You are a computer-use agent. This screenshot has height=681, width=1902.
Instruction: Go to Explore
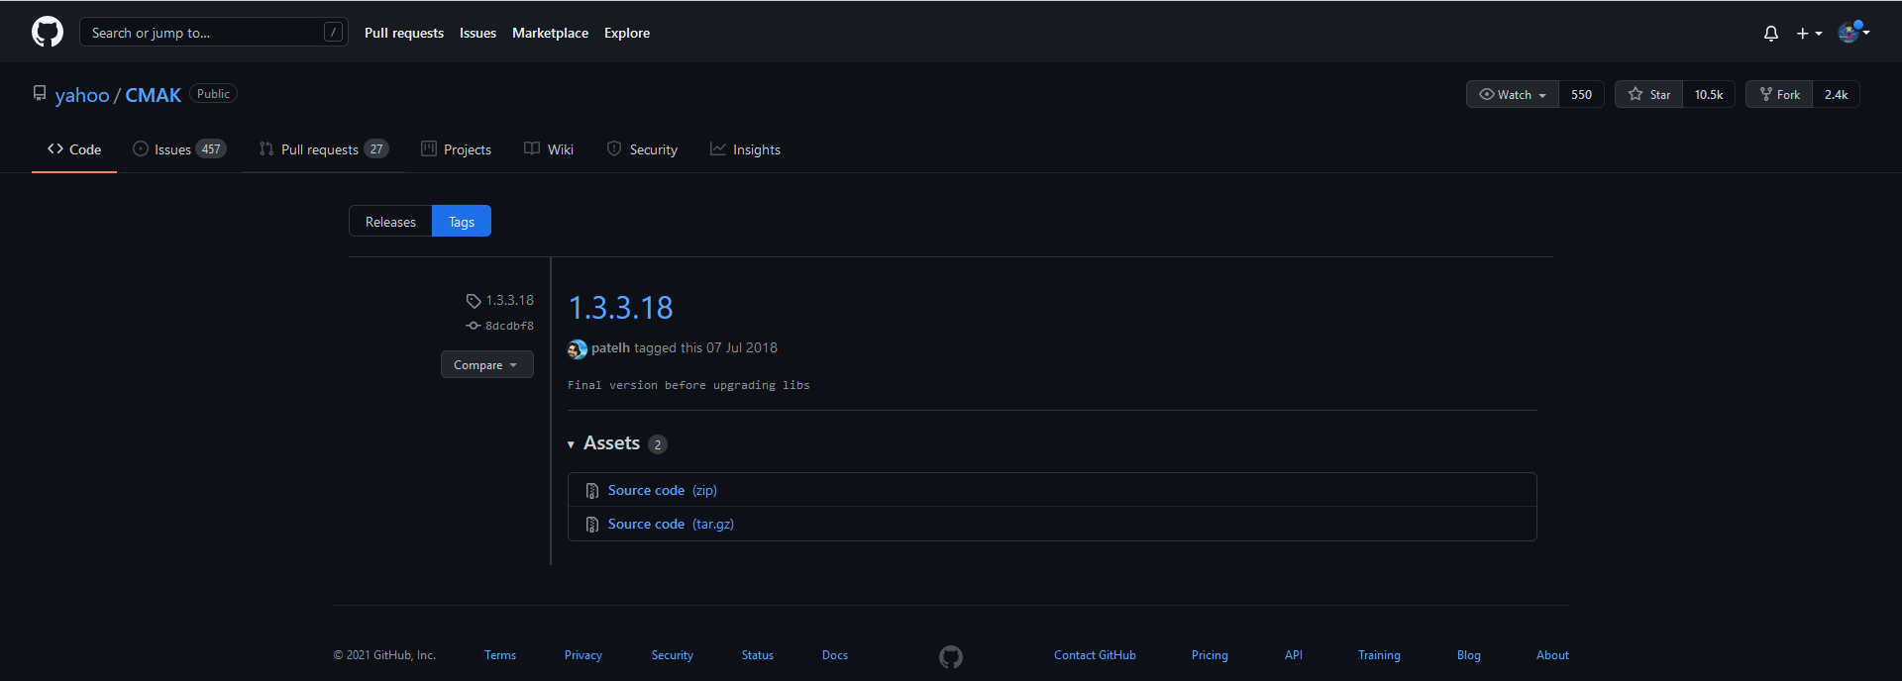pos(627,33)
